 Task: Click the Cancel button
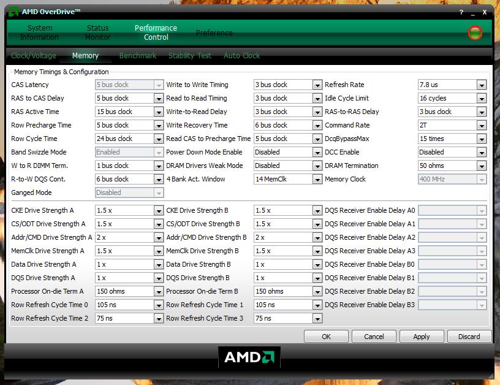click(x=374, y=337)
